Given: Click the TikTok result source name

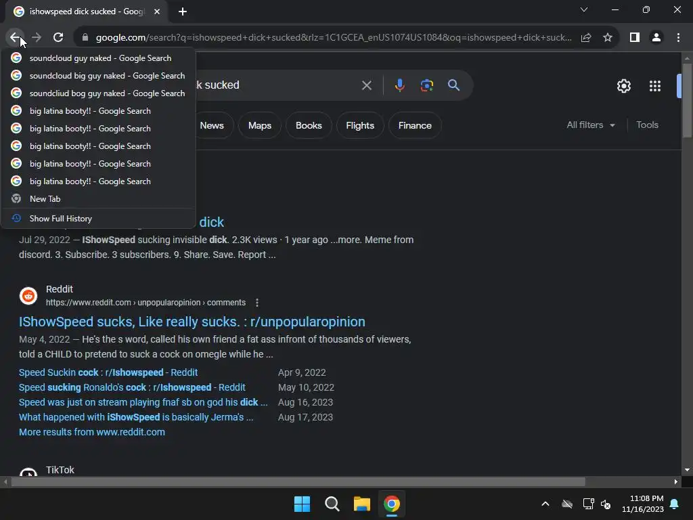Looking at the screenshot, I should pos(60,470).
